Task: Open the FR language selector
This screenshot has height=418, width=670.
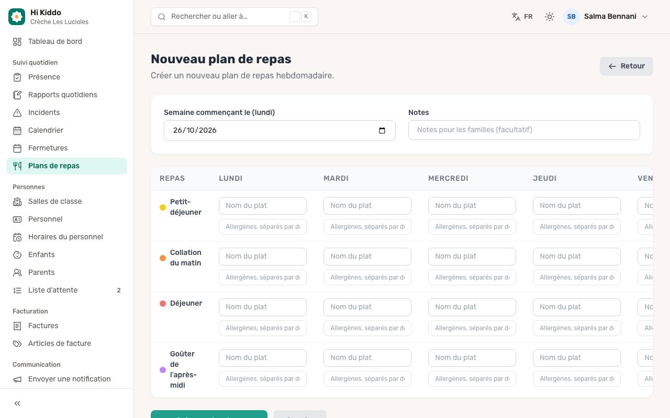Action: point(522,17)
